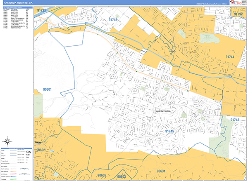
Task: Click the 91744 ZIP code map label
Action: tap(230, 56)
